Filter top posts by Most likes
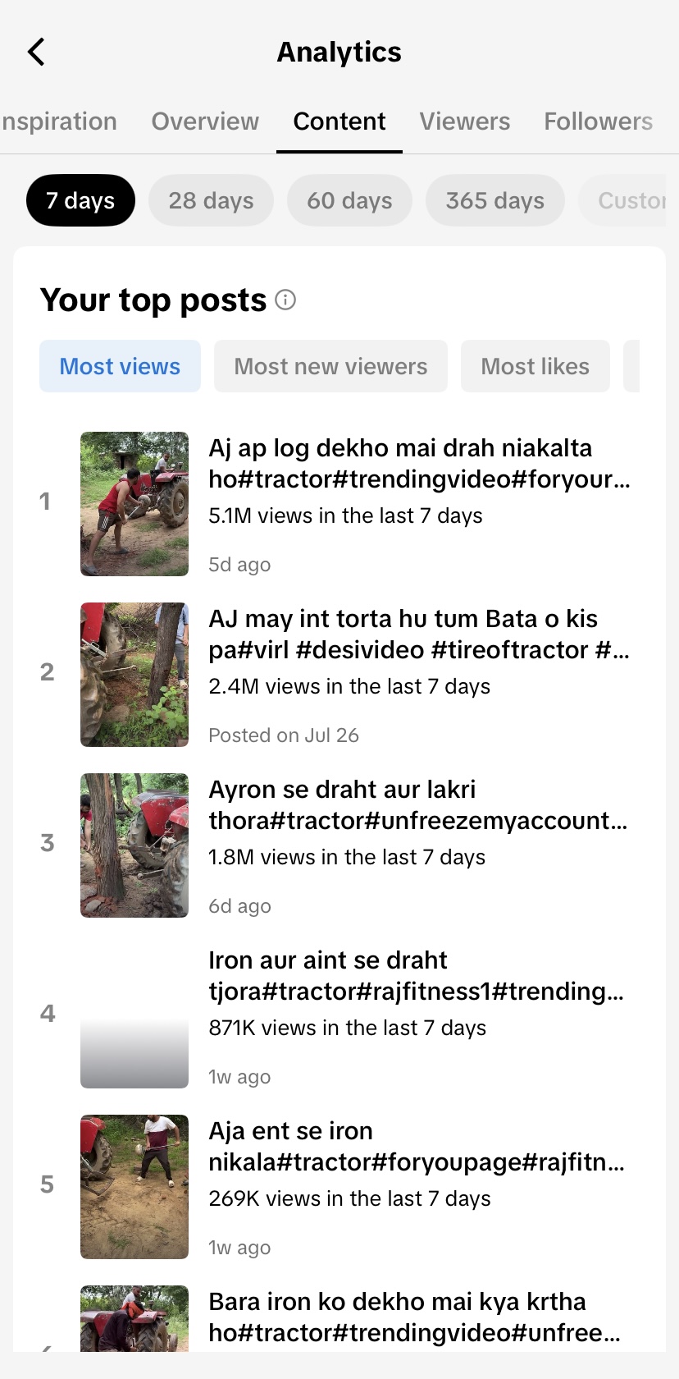Image resolution: width=679 pixels, height=1379 pixels. pyautogui.click(x=535, y=366)
